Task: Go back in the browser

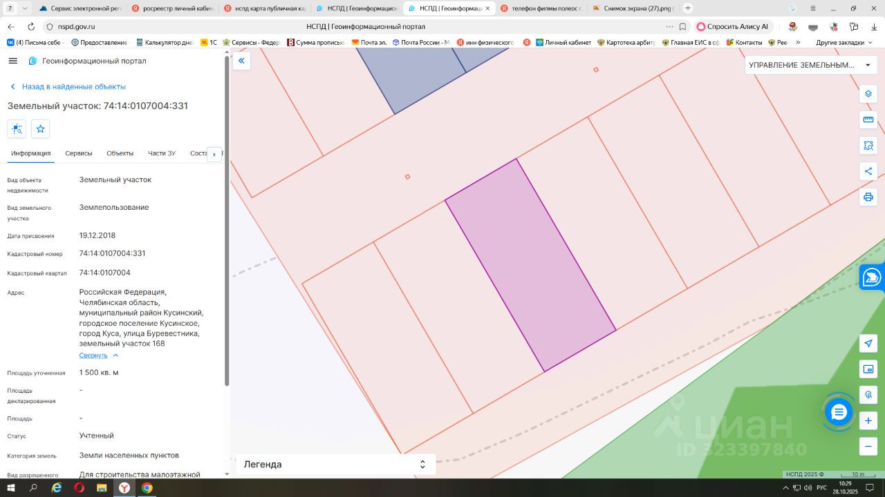Action: [x=11, y=26]
